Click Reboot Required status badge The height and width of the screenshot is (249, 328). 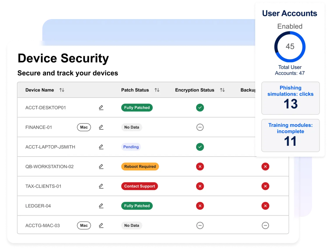click(140, 167)
